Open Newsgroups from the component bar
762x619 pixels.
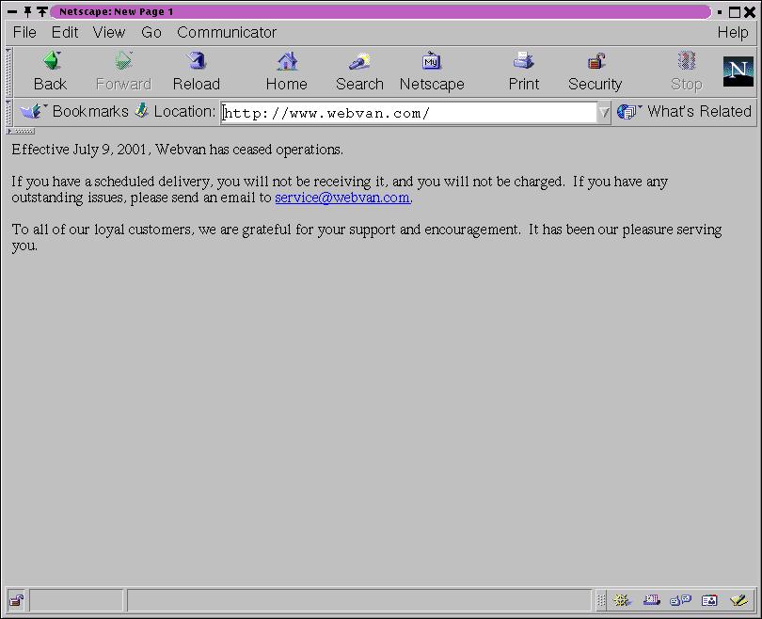[x=680, y=600]
